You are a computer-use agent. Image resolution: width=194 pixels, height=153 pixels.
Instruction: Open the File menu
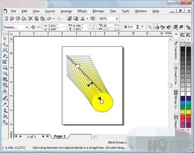[x=14, y=11]
